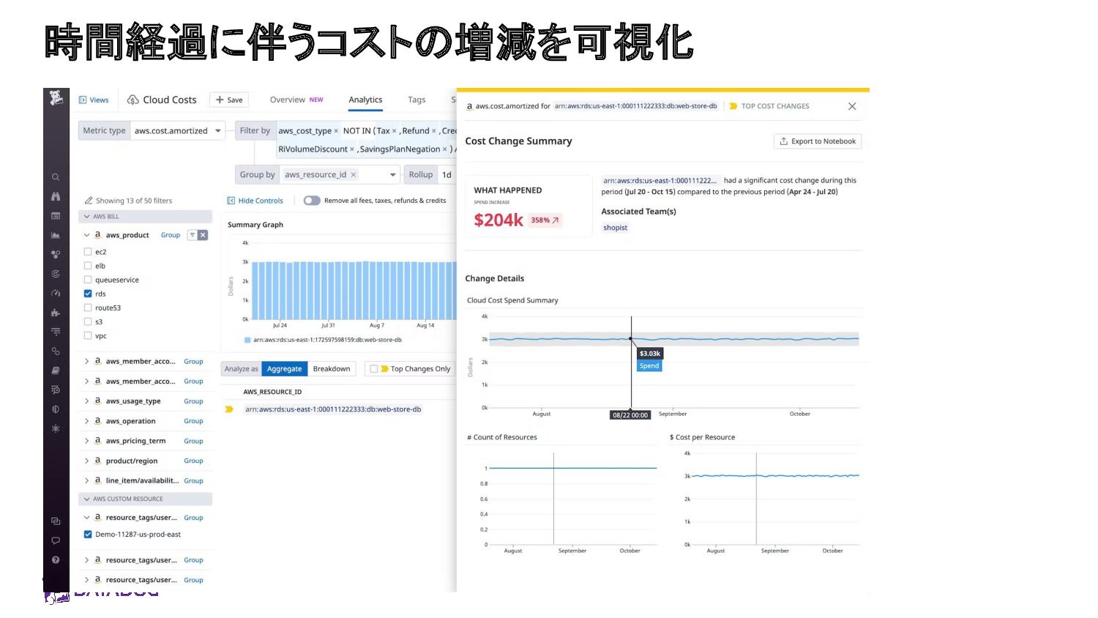Click 08/22 marker on spend chart
This screenshot has width=1098, height=618.
click(630, 415)
